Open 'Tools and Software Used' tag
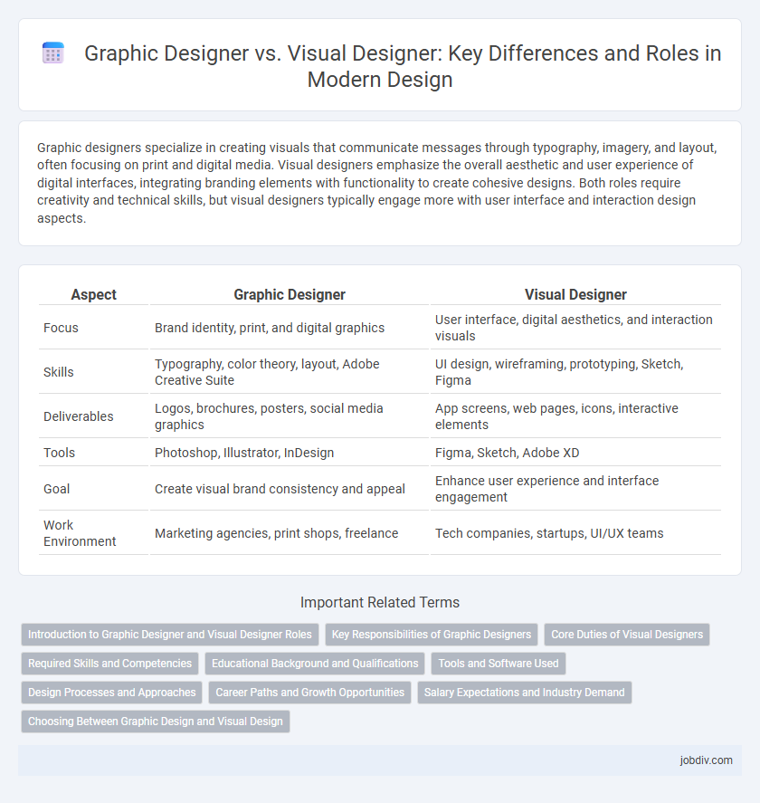 pos(499,664)
